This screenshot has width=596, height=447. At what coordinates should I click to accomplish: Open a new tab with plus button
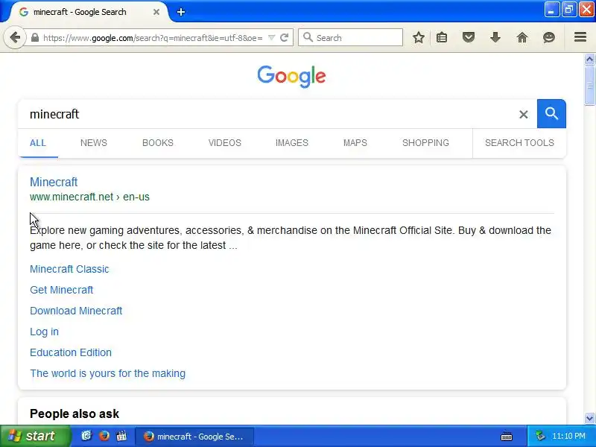tap(181, 12)
